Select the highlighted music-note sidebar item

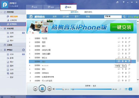[13, 24]
